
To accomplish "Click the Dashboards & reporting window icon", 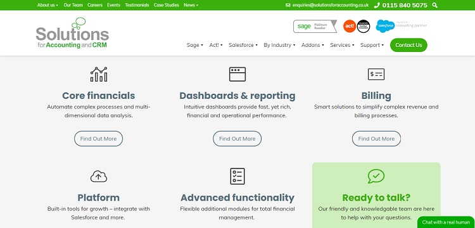I will (x=237, y=75).
